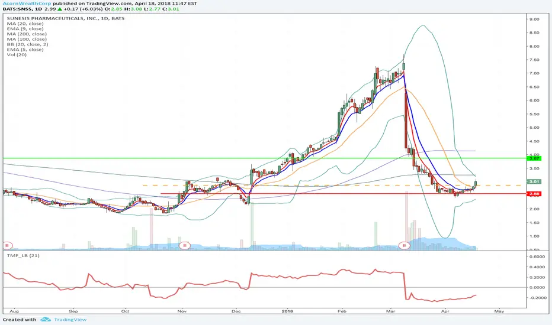552x325 pixels.
Task: Click the BB (20, close, 2) indicator legend
Action: 27,44
